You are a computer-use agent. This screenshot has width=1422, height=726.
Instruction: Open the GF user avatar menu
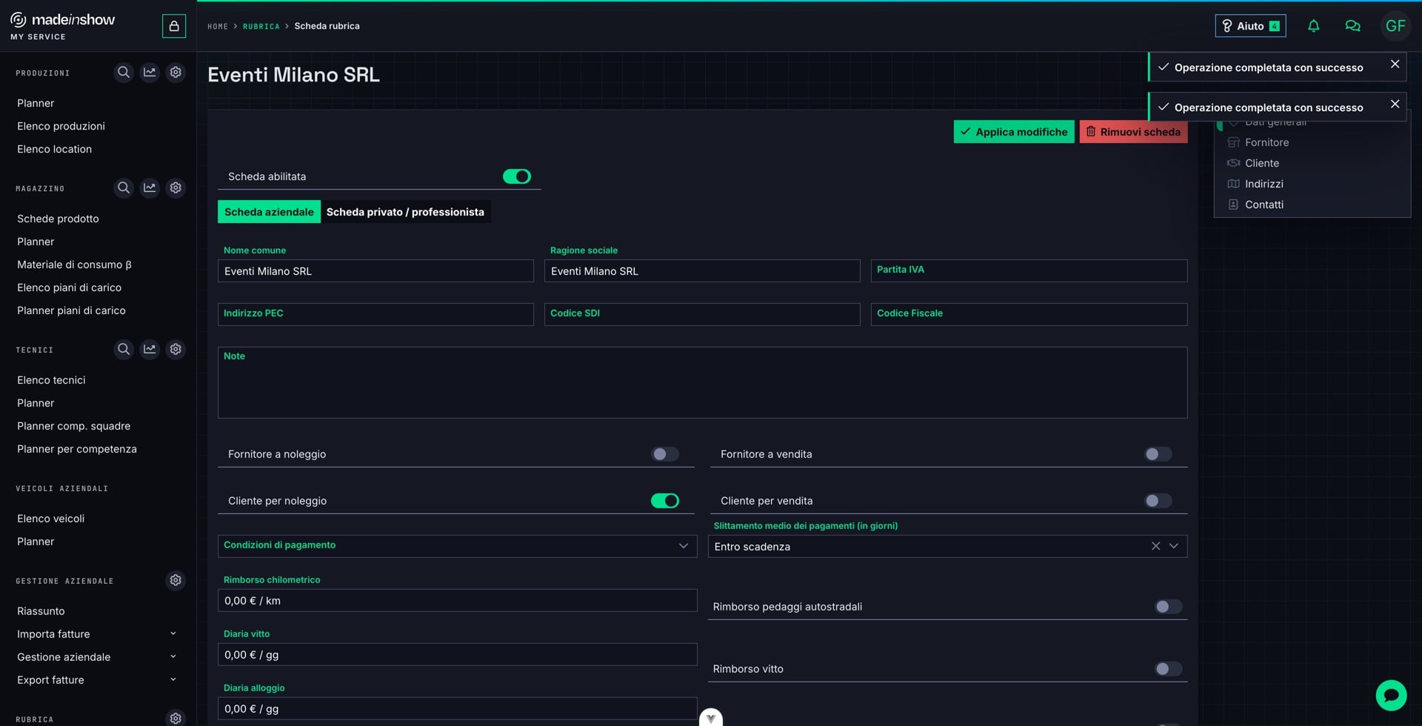(x=1395, y=26)
